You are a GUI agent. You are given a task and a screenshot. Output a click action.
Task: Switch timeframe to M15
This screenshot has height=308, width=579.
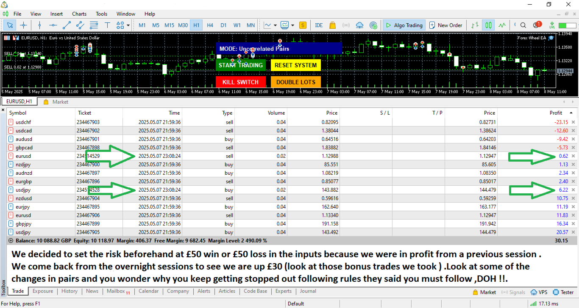169,25
